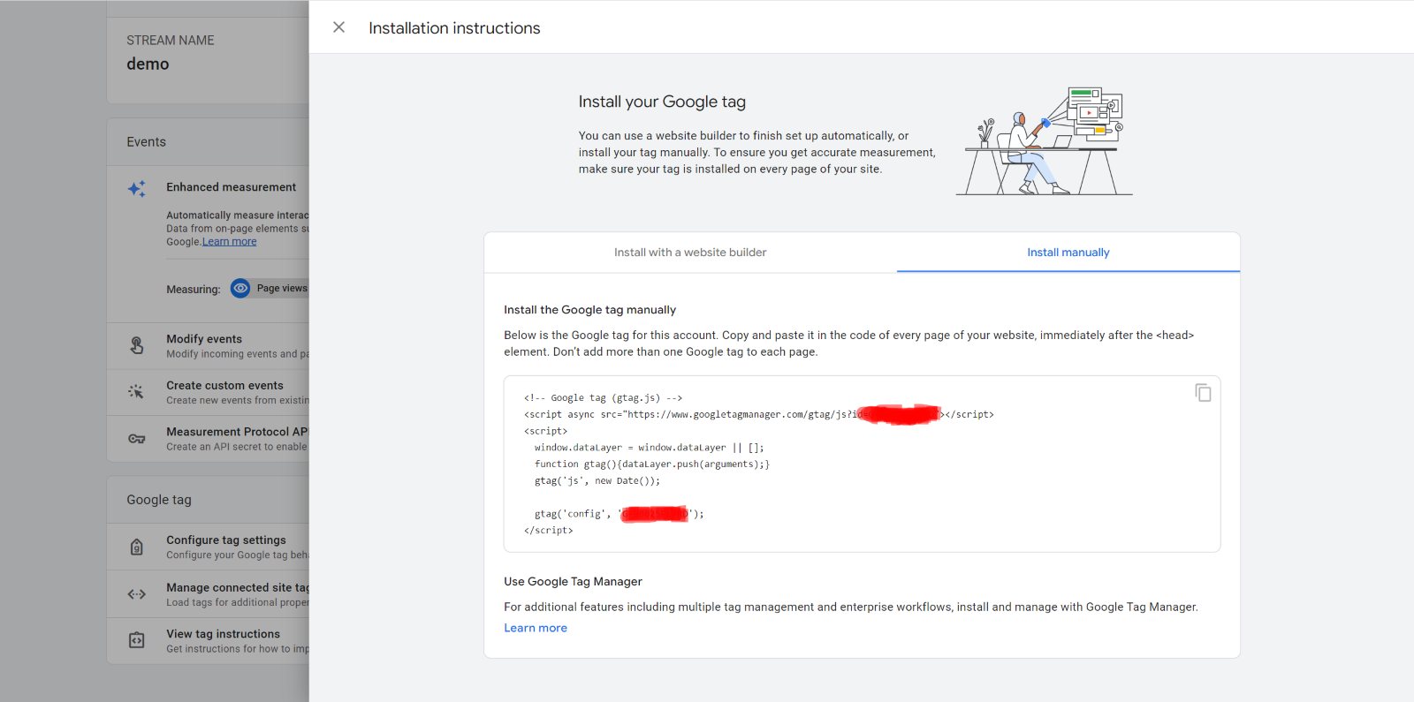Click the Install the Google tag manually heading
The height and width of the screenshot is (702, 1414).
tap(589, 310)
